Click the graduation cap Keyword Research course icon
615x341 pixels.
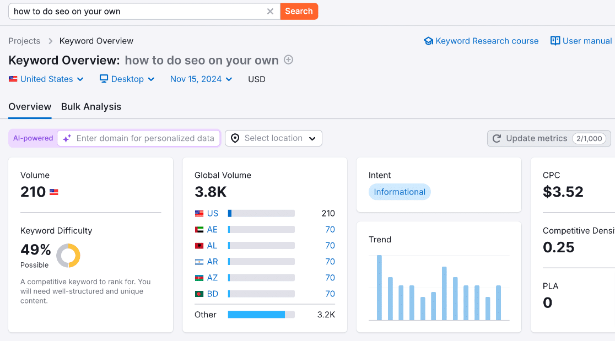(429, 41)
